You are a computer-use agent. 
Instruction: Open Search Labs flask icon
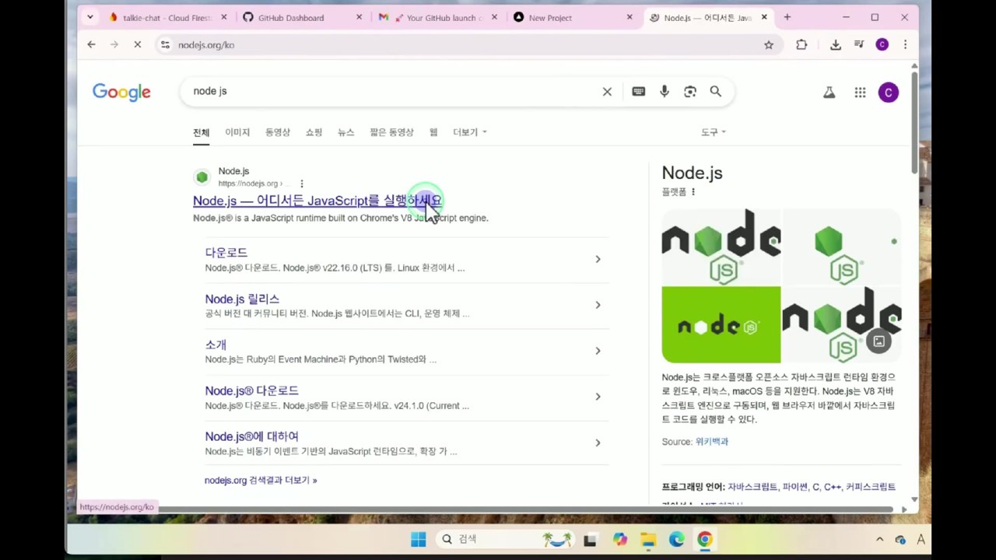(829, 93)
